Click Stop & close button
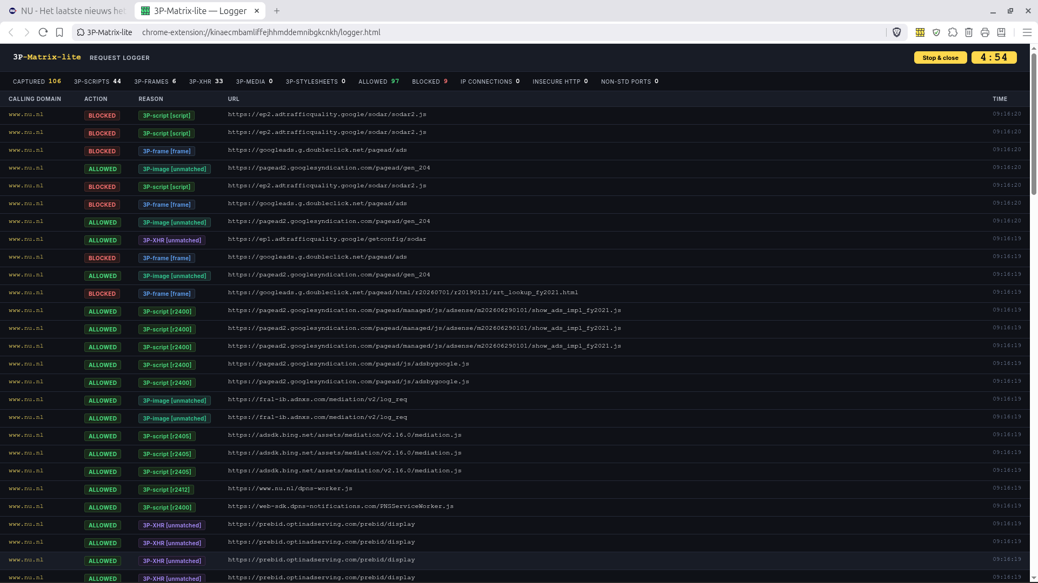1038x583 pixels. point(940,58)
